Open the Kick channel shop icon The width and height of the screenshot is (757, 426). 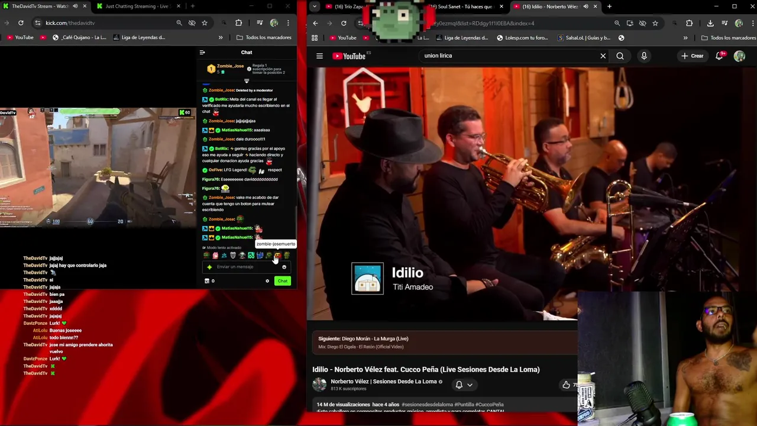point(207,281)
